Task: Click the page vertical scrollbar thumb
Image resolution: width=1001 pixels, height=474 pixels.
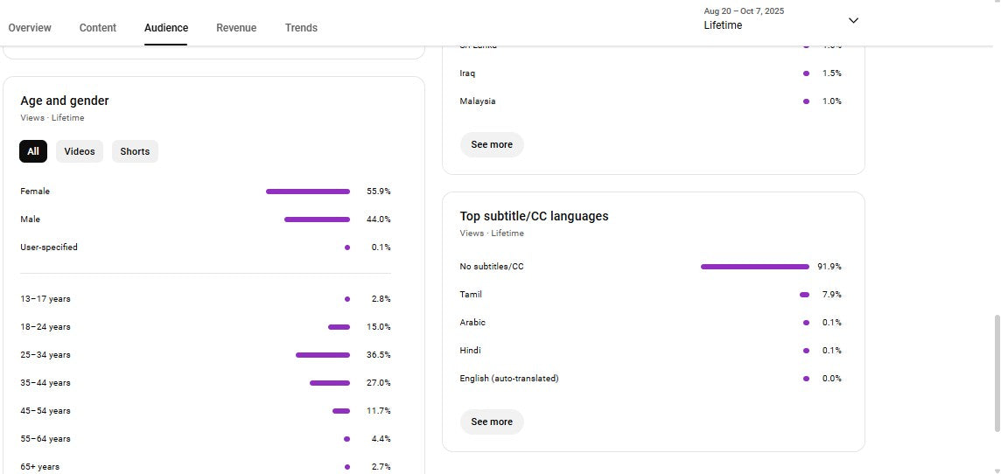Action: (x=996, y=373)
